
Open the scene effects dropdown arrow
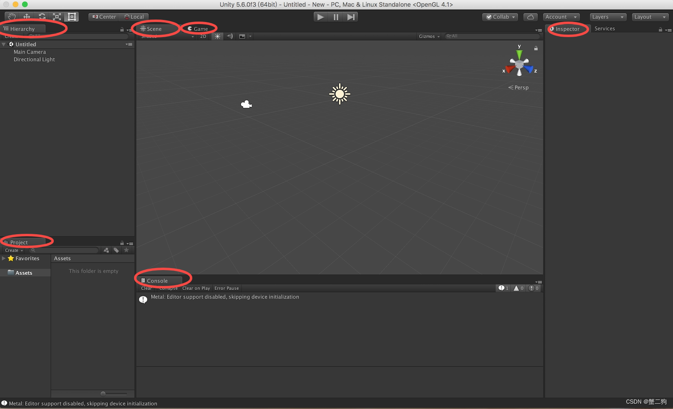tap(250, 36)
